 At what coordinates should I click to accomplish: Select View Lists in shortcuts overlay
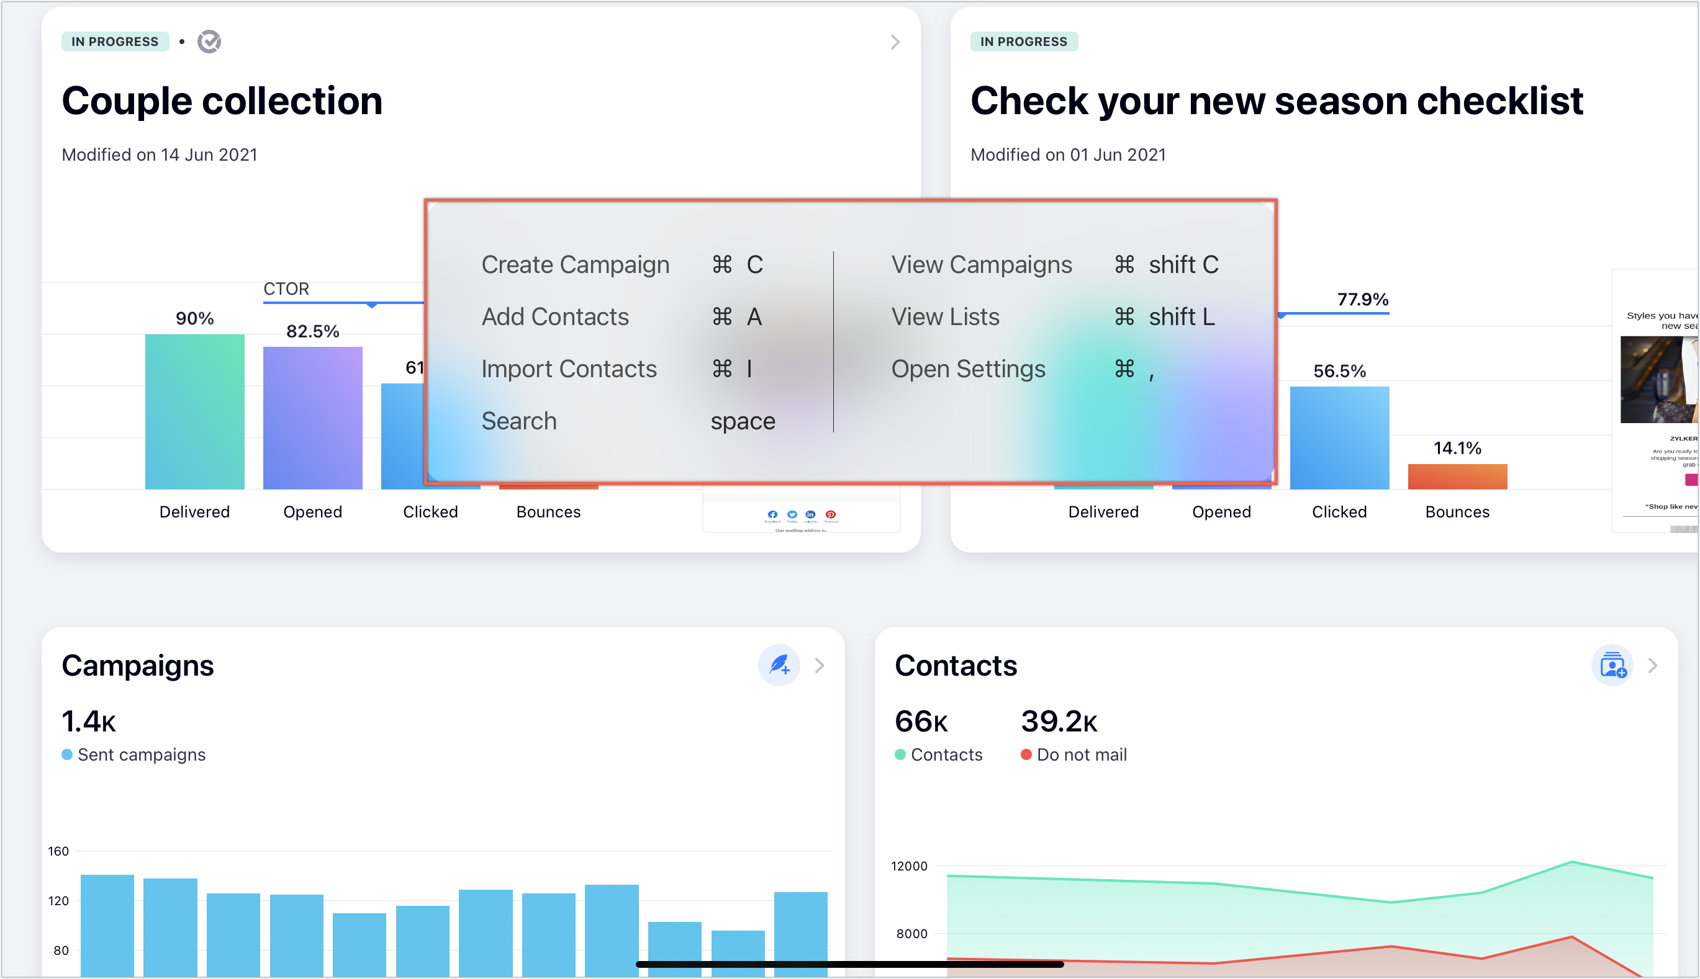(945, 316)
